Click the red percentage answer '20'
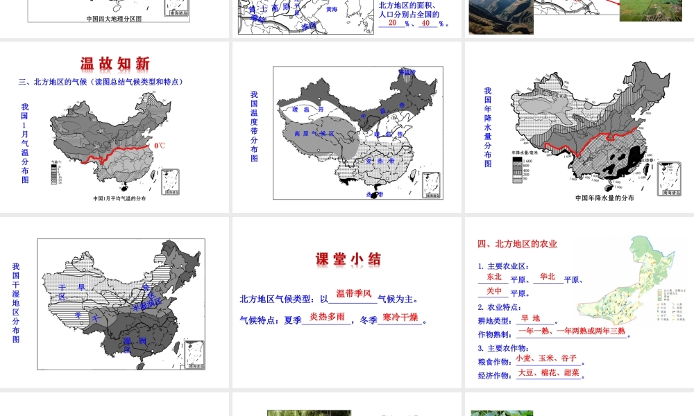This screenshot has width=694, height=416. tap(392, 23)
